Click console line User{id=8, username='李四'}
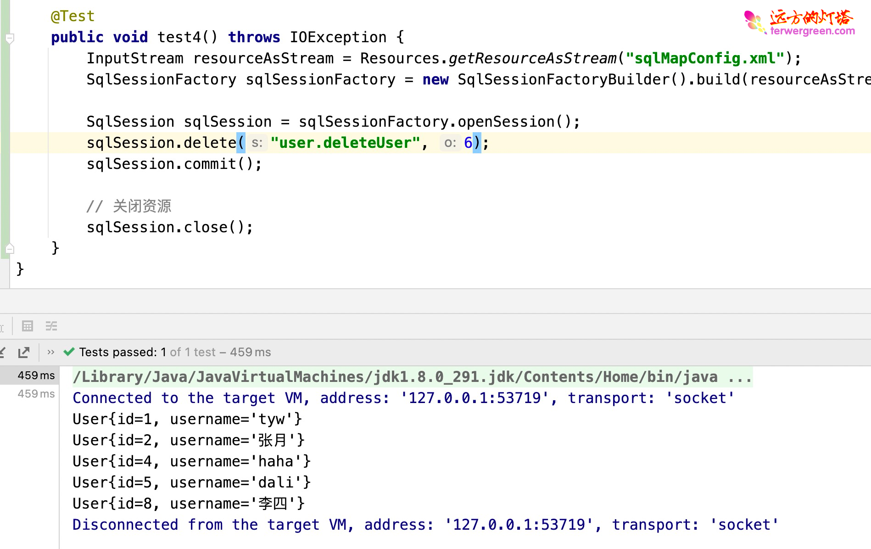 pos(189,504)
